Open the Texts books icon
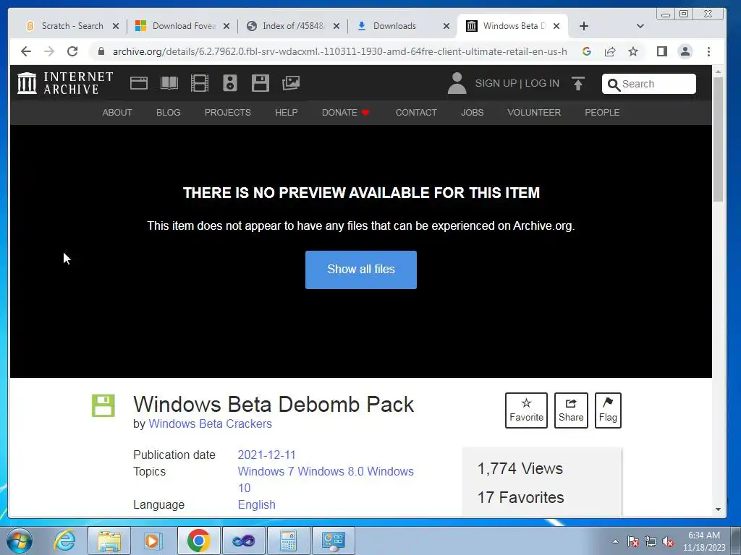The width and height of the screenshot is (741, 555). (169, 83)
